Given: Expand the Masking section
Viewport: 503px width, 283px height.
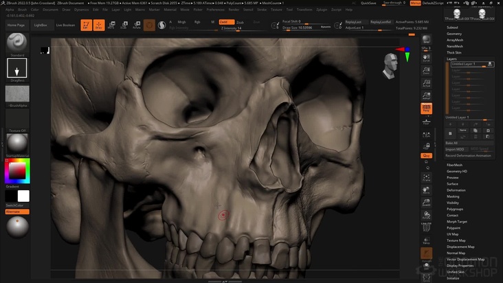Looking at the screenshot, I should [x=453, y=196].
